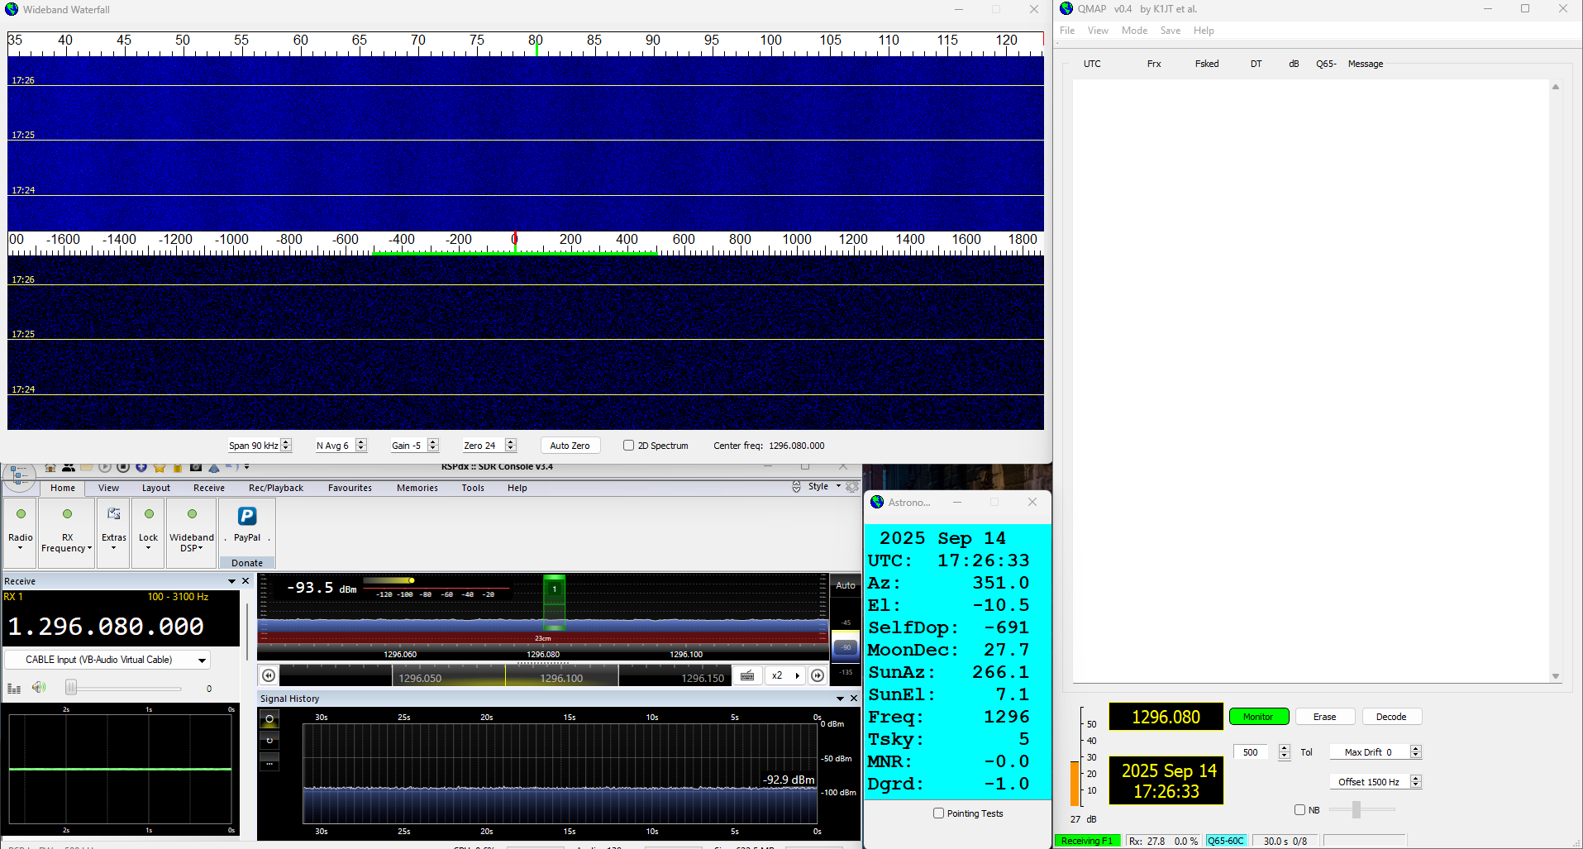This screenshot has height=849, width=1583.
Task: Enable the 2D Spectrum checkbox
Action: click(x=628, y=446)
